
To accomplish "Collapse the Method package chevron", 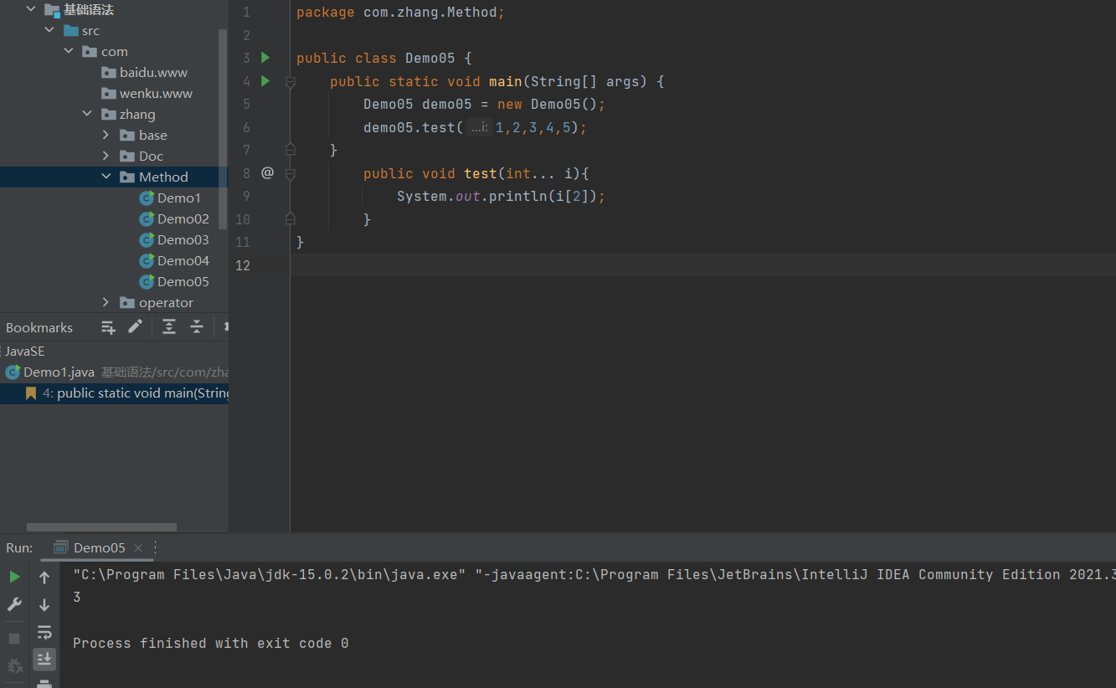I will coord(106,177).
